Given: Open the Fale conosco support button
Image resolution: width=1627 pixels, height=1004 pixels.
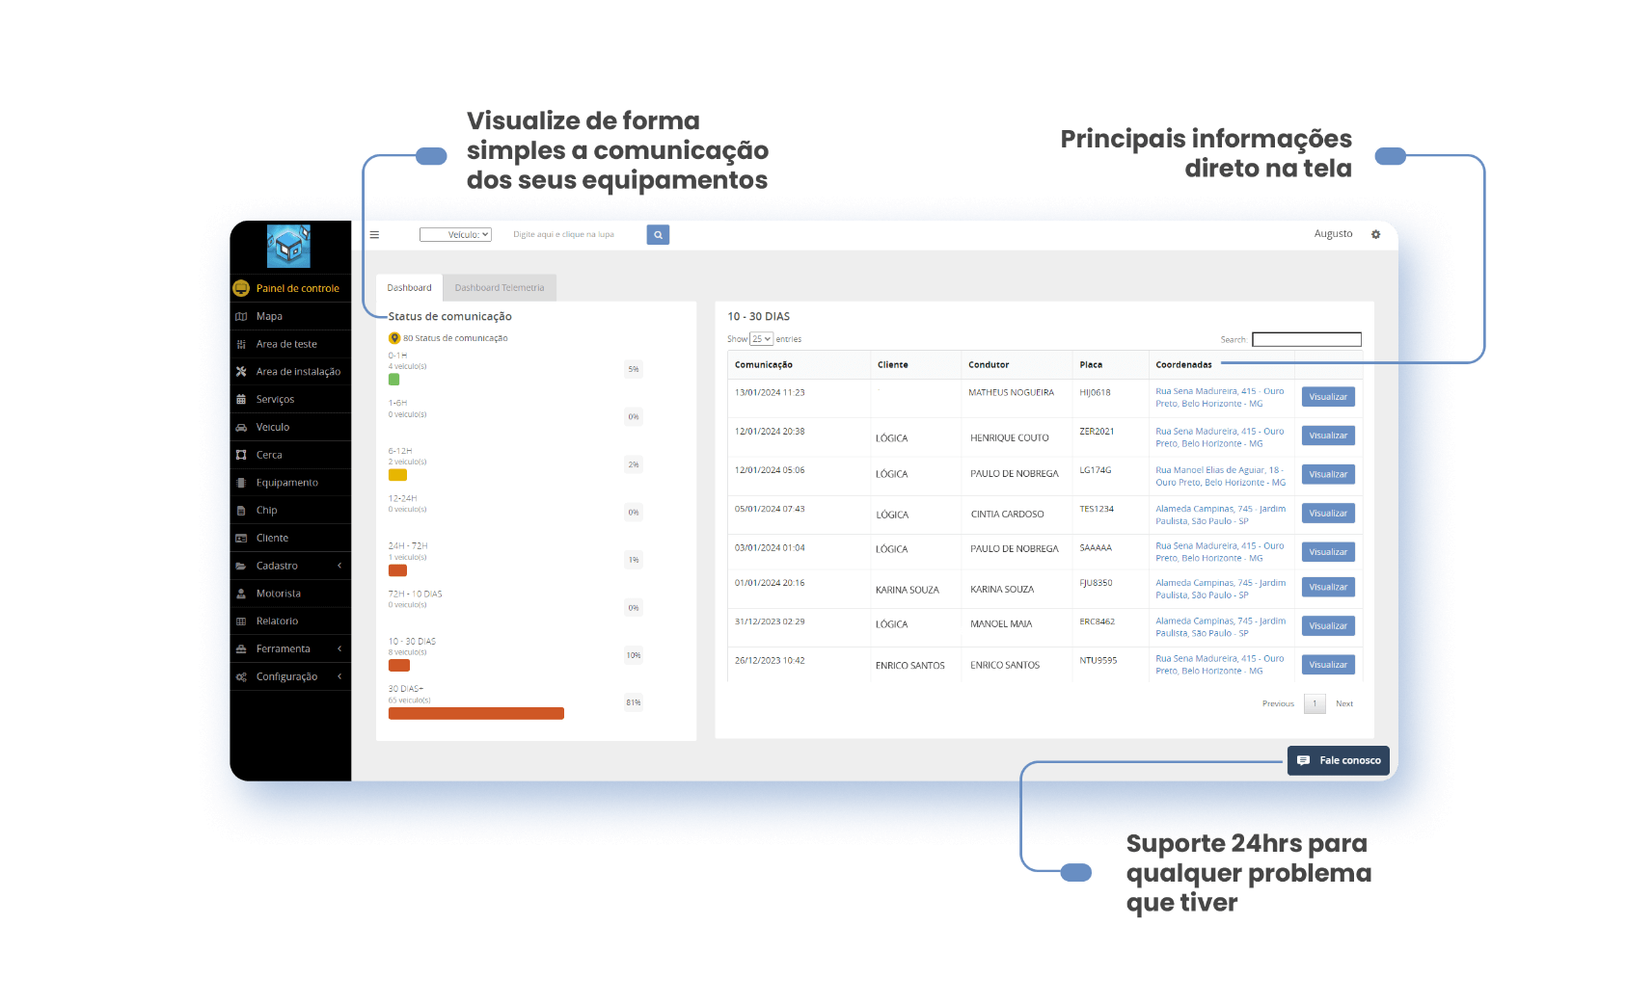Looking at the screenshot, I should point(1339,760).
